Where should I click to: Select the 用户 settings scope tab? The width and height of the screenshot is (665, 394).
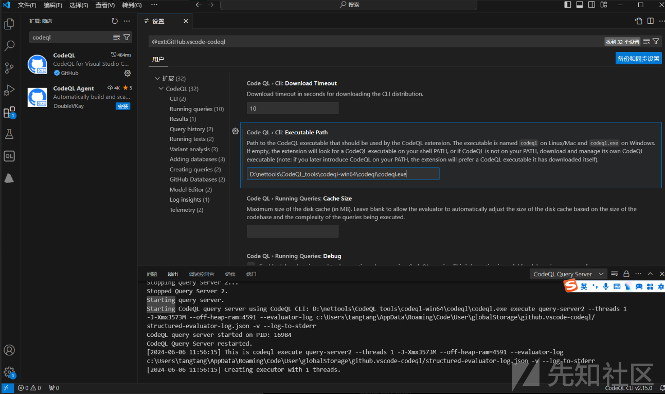click(158, 60)
